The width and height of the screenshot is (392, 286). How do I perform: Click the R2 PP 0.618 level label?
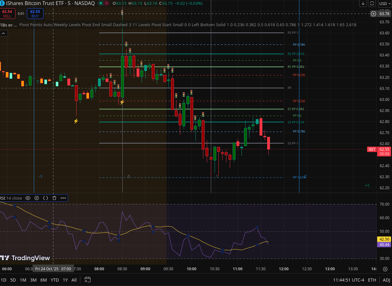click(x=296, y=54)
